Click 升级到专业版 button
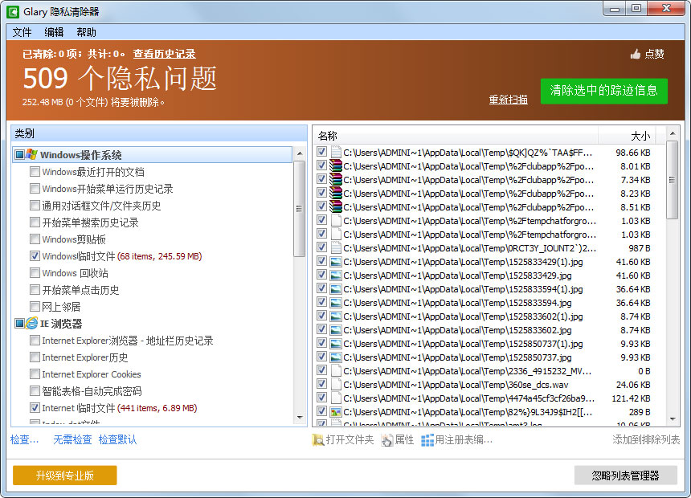The height and width of the screenshot is (498, 691). 65,476
